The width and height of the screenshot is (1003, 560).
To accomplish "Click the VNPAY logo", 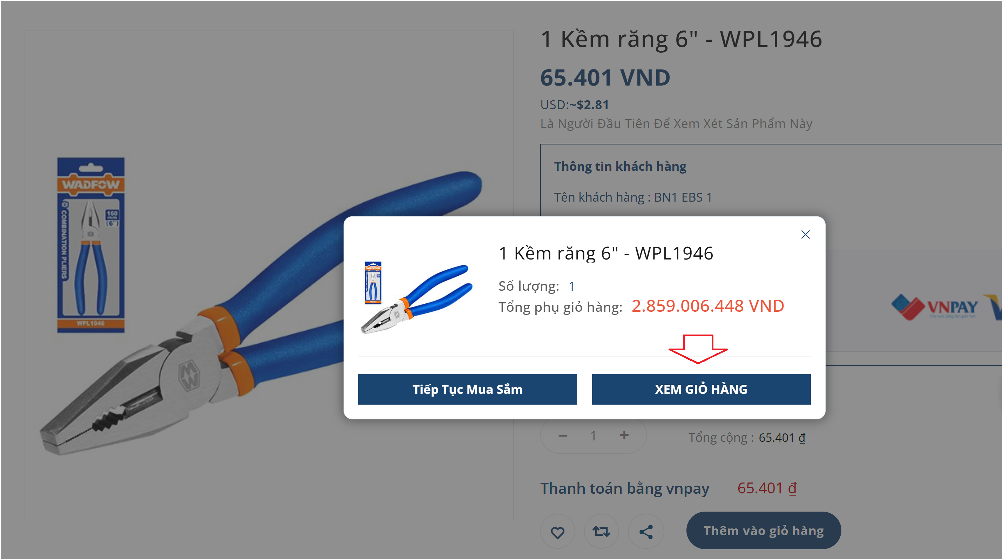I will [x=935, y=307].
